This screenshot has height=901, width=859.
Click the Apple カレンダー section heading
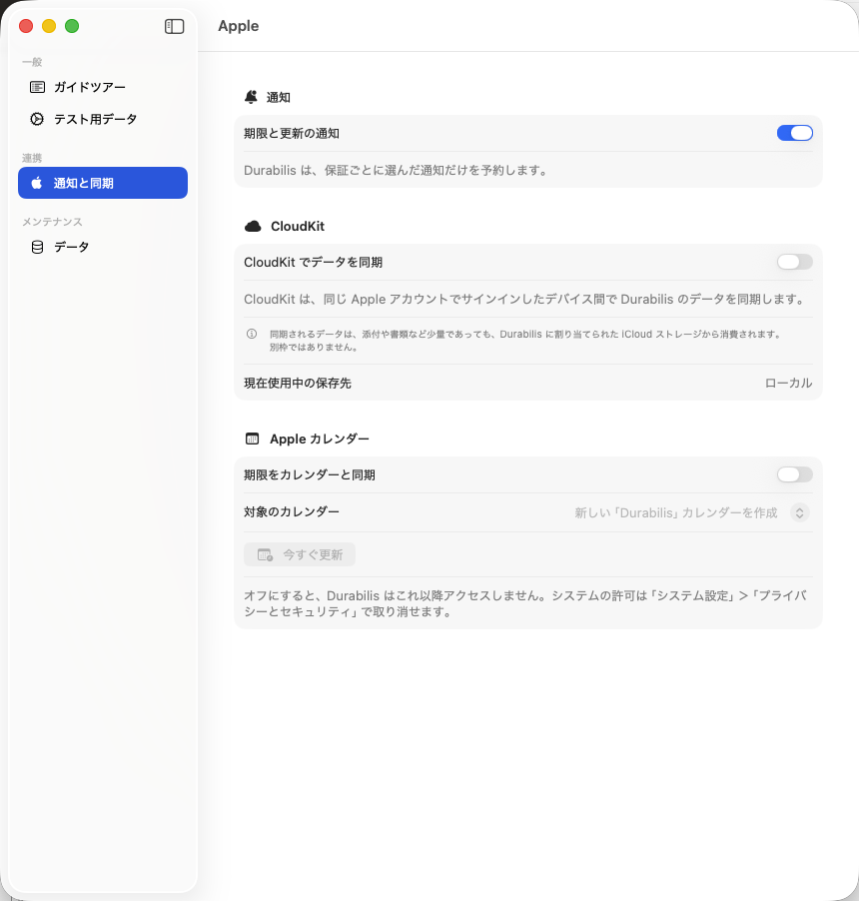tap(320, 439)
